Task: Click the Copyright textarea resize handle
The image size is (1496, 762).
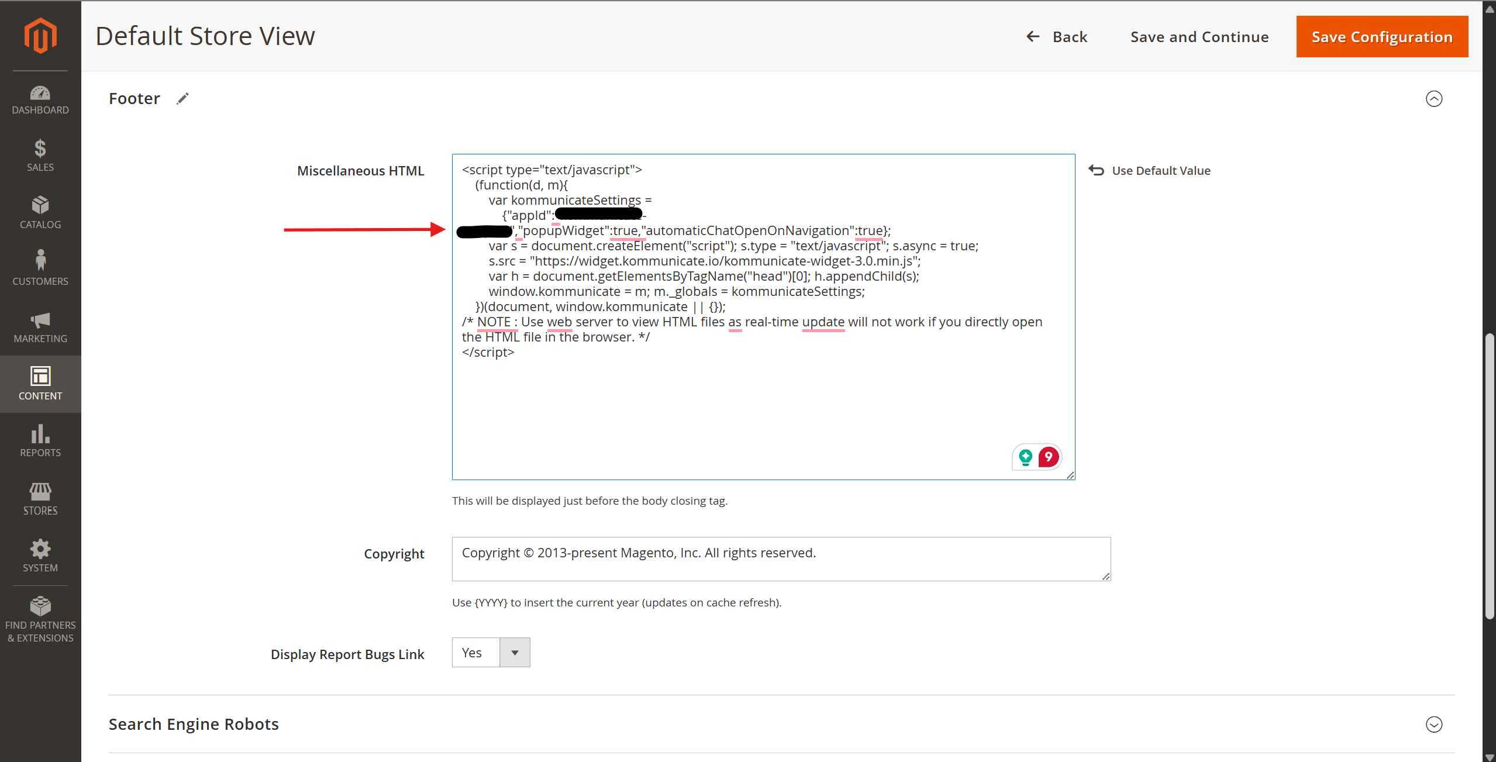Action: [1106, 576]
